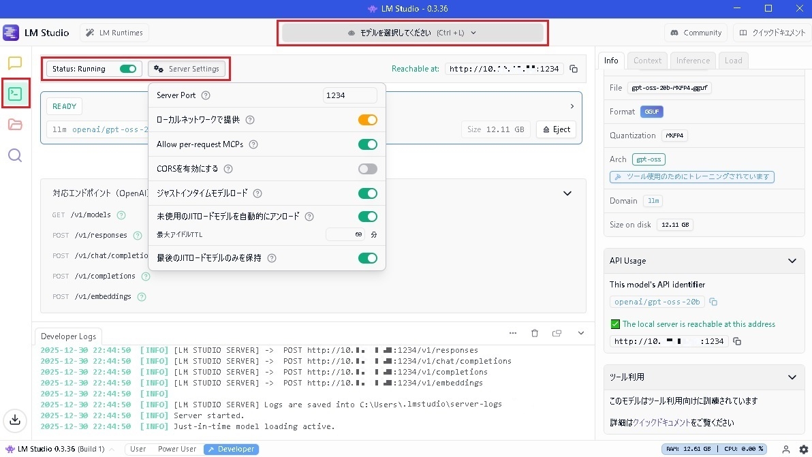Open the My Models folder icon
The height and width of the screenshot is (457, 812).
15,125
